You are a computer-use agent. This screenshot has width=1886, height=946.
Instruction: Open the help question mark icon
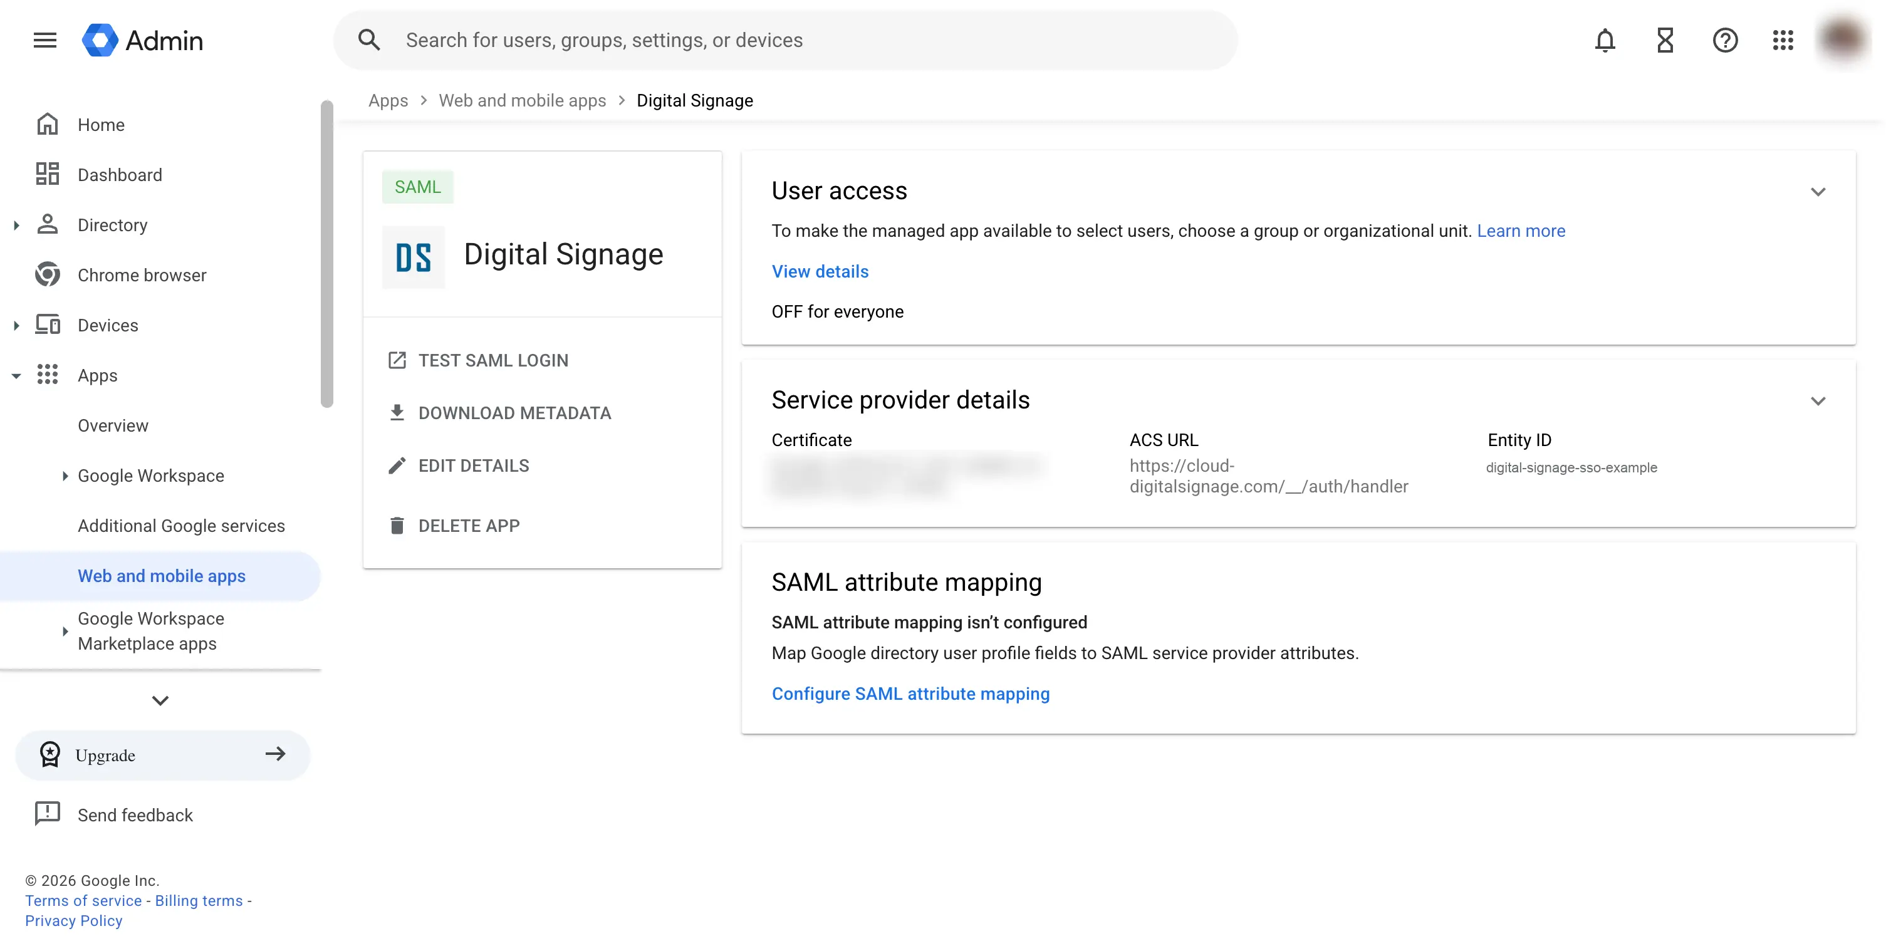point(1725,40)
